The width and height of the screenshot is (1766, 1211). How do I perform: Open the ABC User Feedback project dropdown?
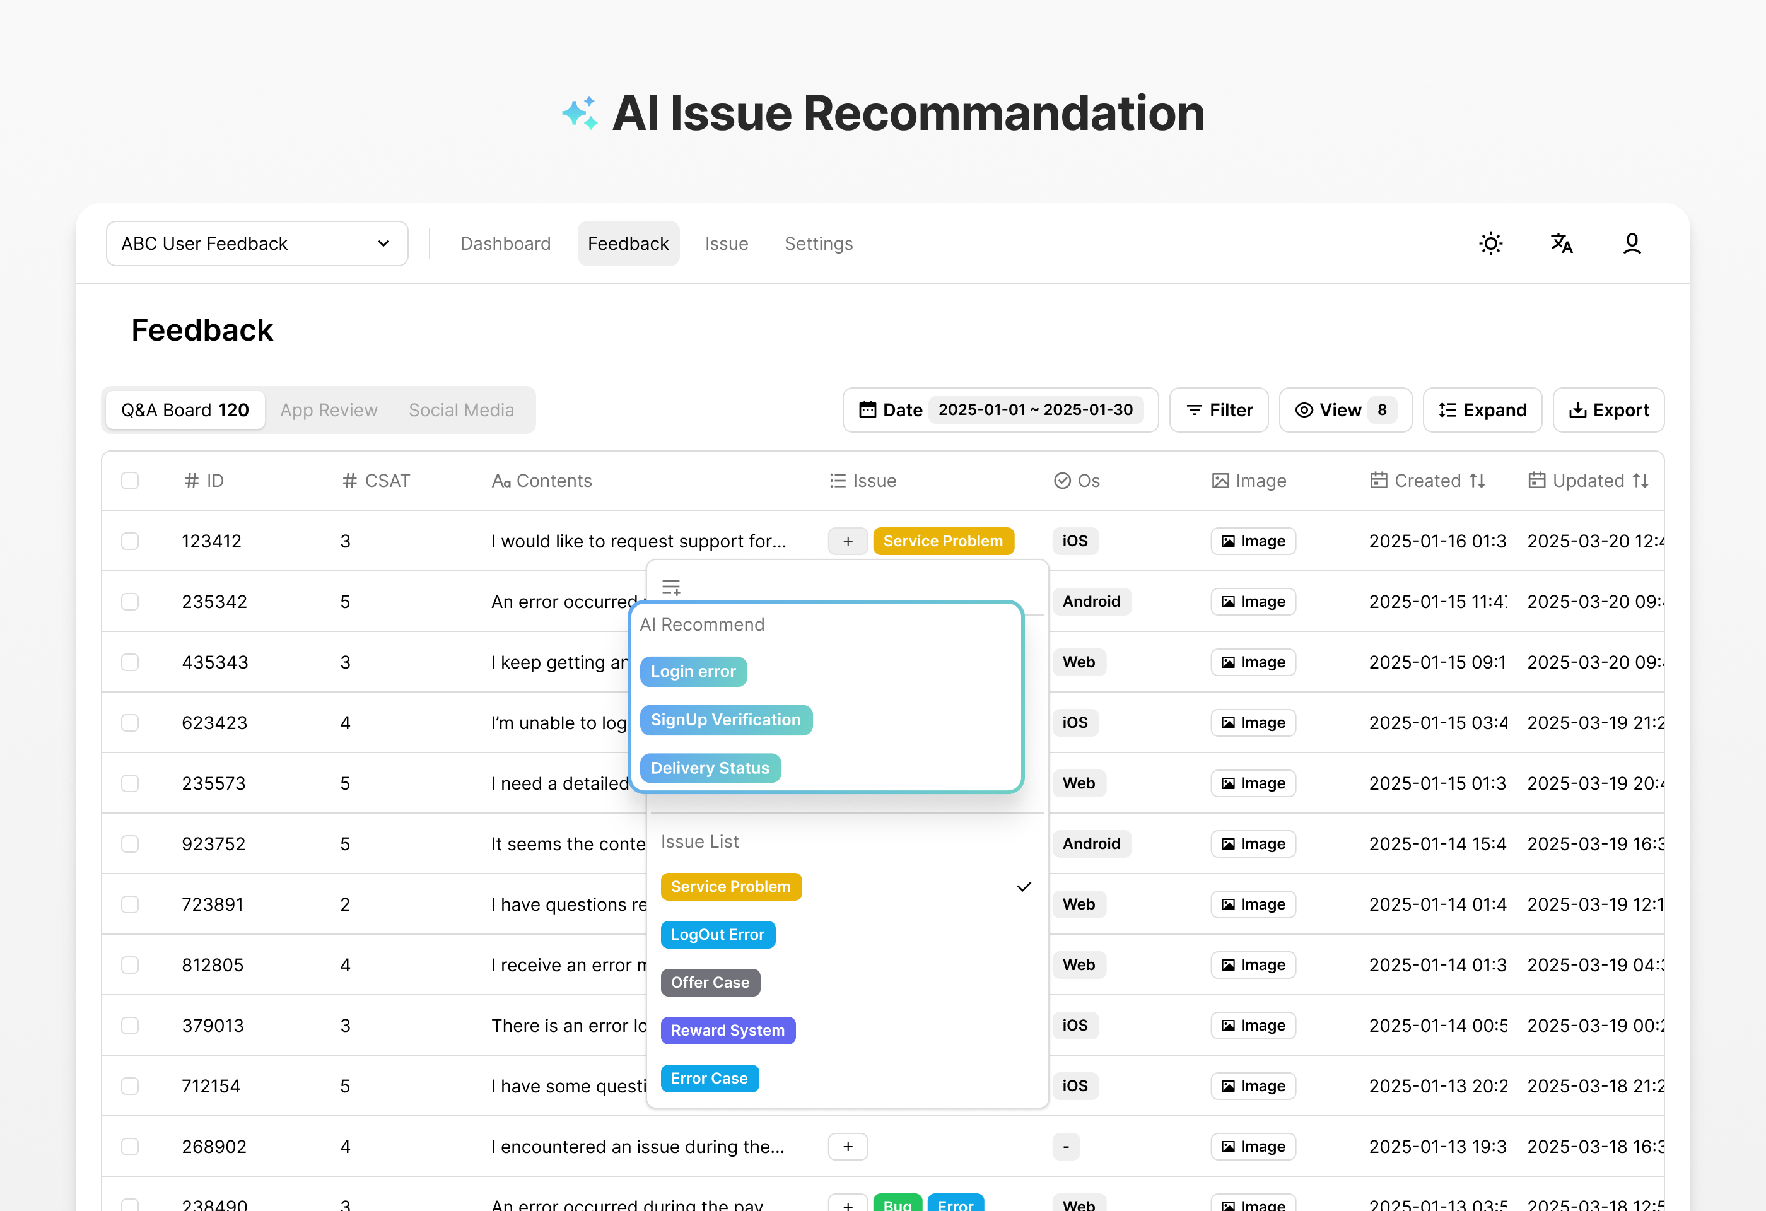[257, 243]
